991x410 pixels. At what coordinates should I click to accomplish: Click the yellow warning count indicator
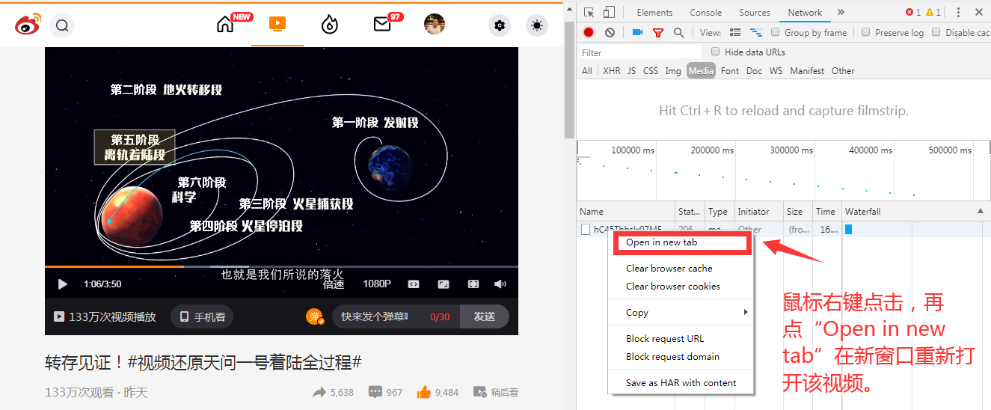933,13
